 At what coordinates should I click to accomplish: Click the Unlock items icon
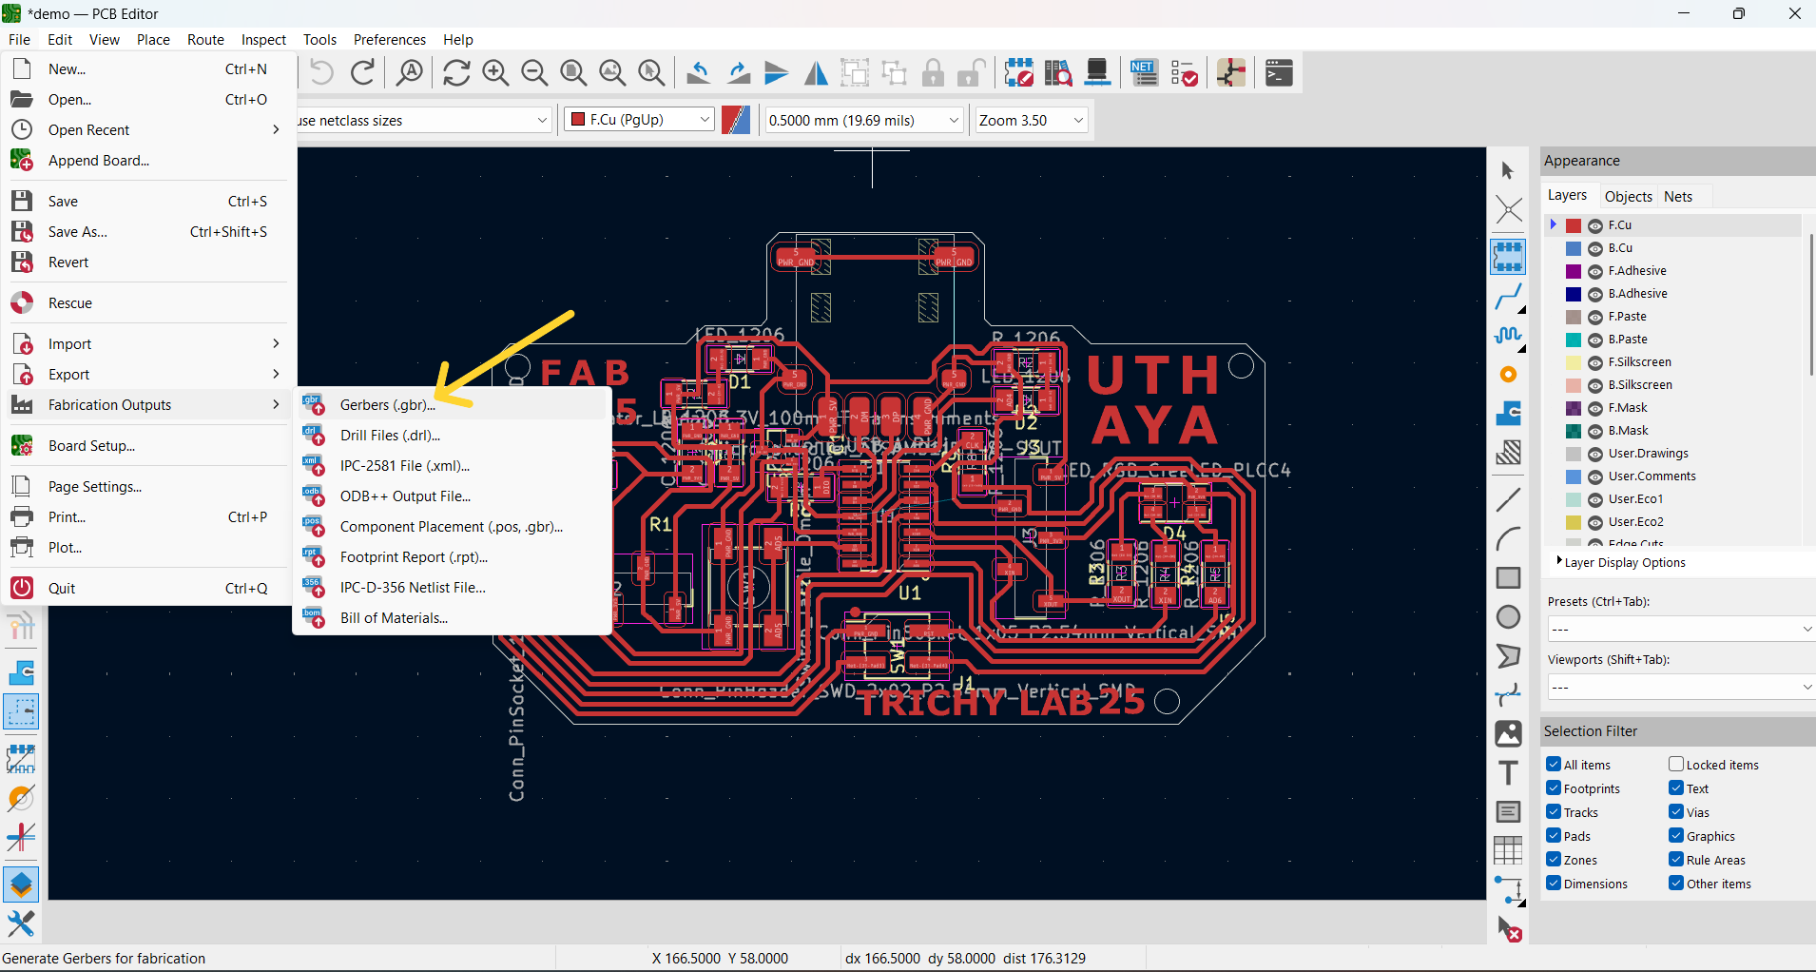pyautogui.click(x=971, y=72)
